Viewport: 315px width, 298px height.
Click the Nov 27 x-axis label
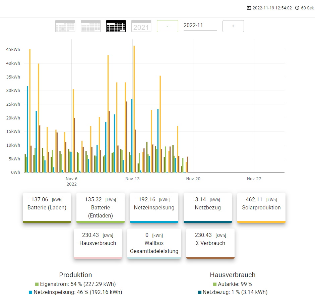pos(254,179)
